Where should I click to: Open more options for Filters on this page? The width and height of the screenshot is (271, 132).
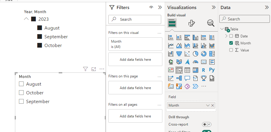coord(159,77)
